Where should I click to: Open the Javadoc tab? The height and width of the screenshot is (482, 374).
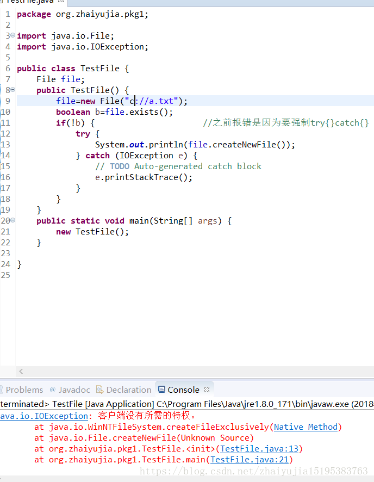[74, 390]
